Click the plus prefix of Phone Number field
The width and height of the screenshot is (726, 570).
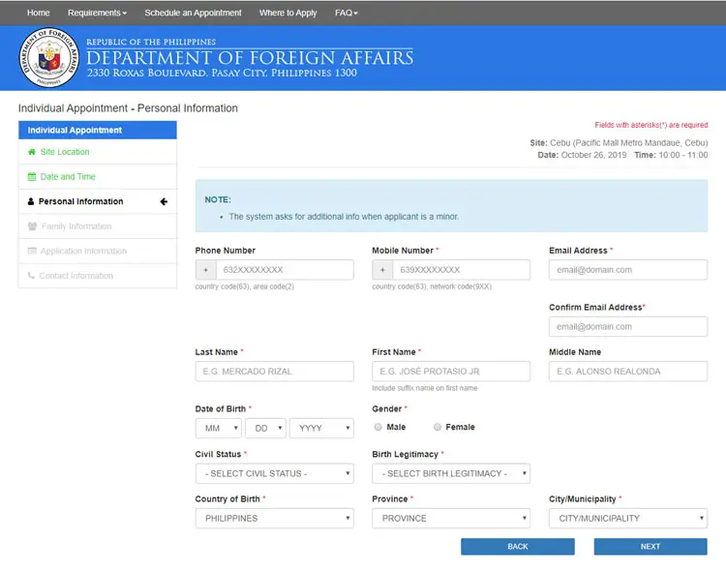click(x=205, y=270)
